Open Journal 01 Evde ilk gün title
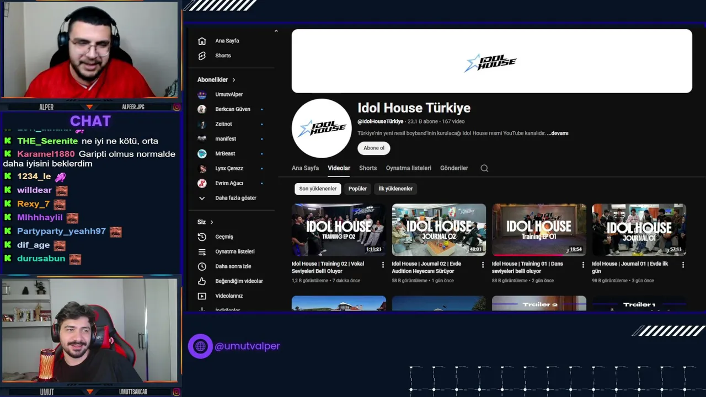This screenshot has height=397, width=706. (x=630, y=267)
